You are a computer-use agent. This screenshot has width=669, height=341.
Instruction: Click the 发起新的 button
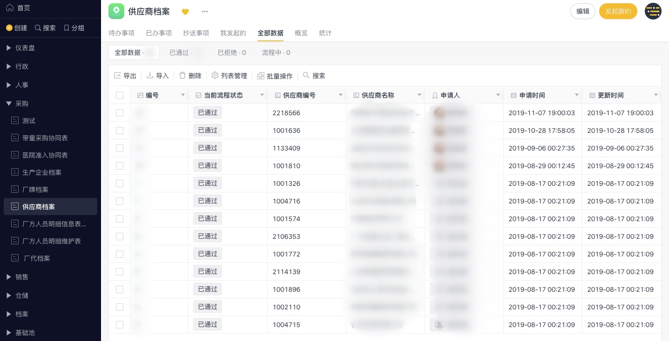point(618,11)
